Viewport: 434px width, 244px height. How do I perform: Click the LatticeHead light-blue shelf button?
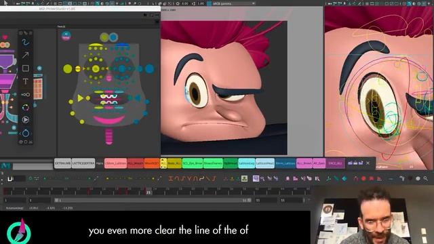click(265, 163)
